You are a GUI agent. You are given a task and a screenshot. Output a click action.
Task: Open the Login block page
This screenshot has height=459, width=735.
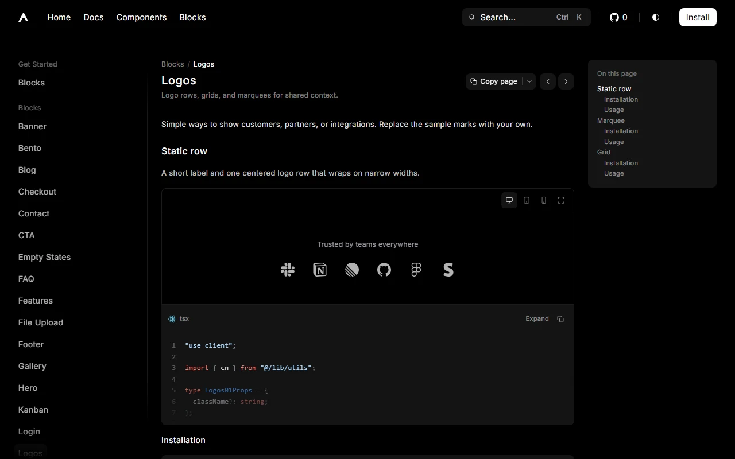(29, 431)
